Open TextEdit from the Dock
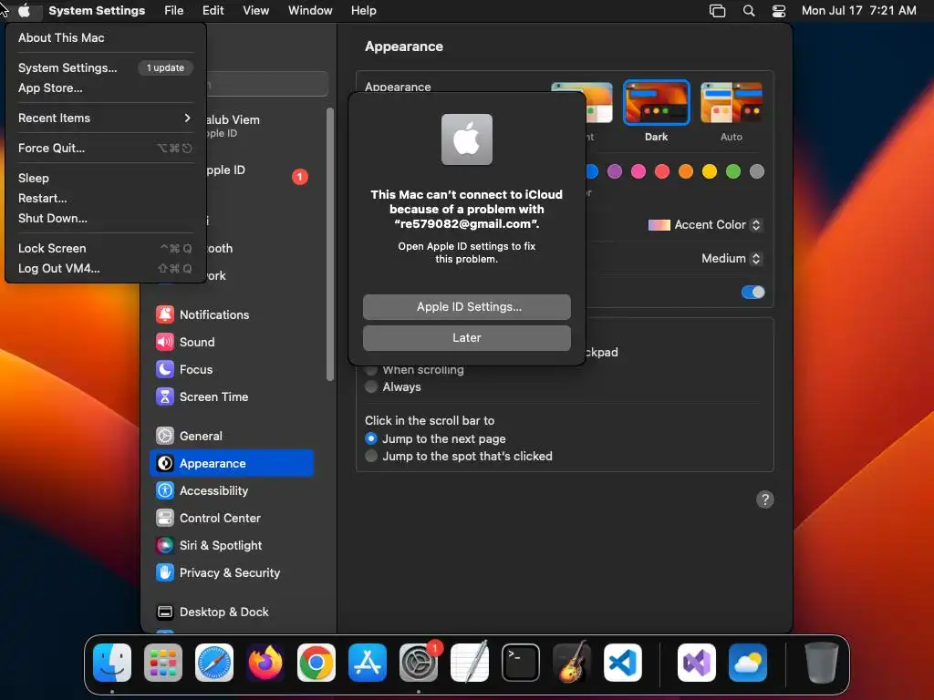The width and height of the screenshot is (934, 700). click(x=470, y=663)
